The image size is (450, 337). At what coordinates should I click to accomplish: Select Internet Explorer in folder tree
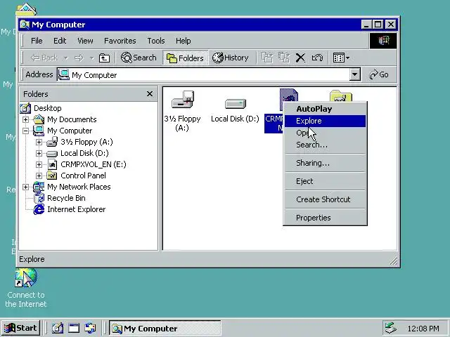pyautogui.click(x=77, y=209)
